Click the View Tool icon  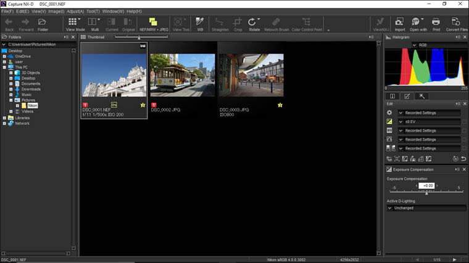[x=178, y=22]
